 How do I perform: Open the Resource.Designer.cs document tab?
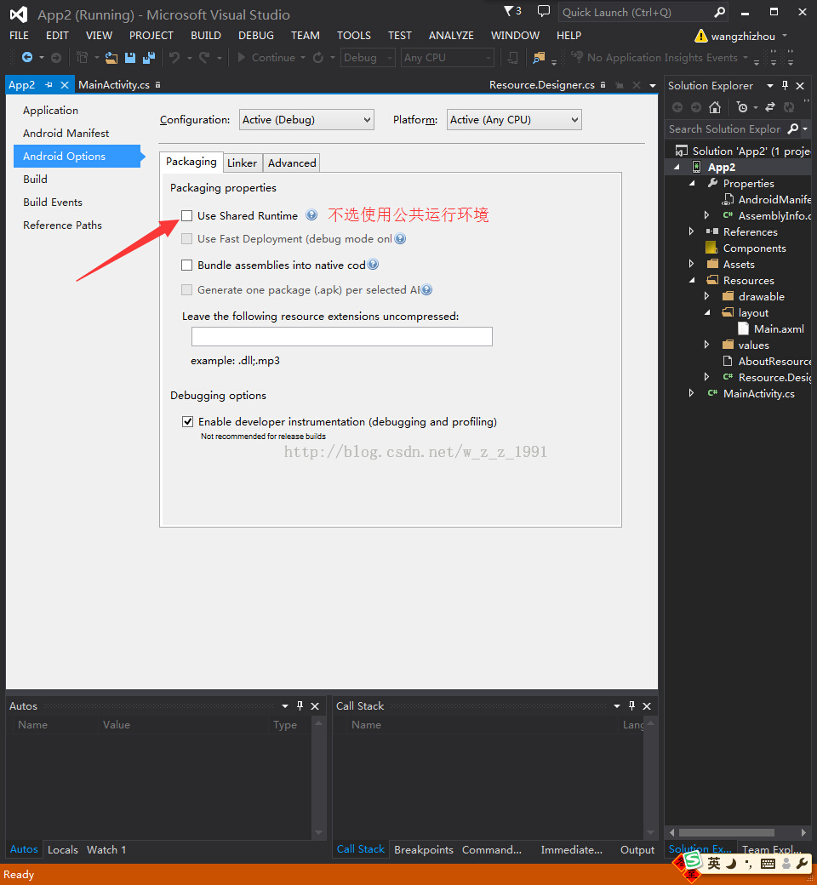pos(542,84)
